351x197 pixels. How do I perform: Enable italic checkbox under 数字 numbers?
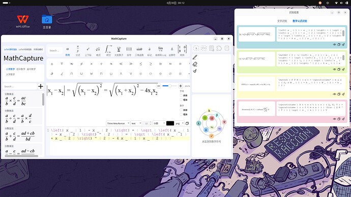(181, 110)
